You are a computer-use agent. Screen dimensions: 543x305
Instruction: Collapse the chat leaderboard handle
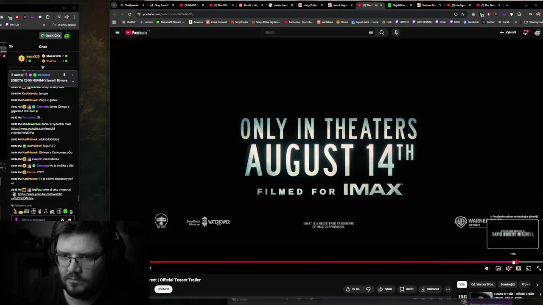tap(43, 67)
